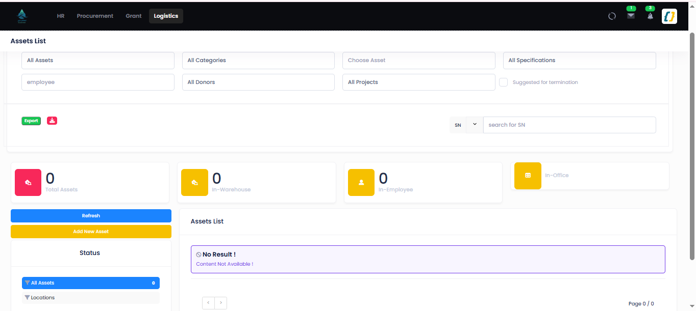Click the next page arrow
Screen dimensions: 696x311
pos(220,303)
